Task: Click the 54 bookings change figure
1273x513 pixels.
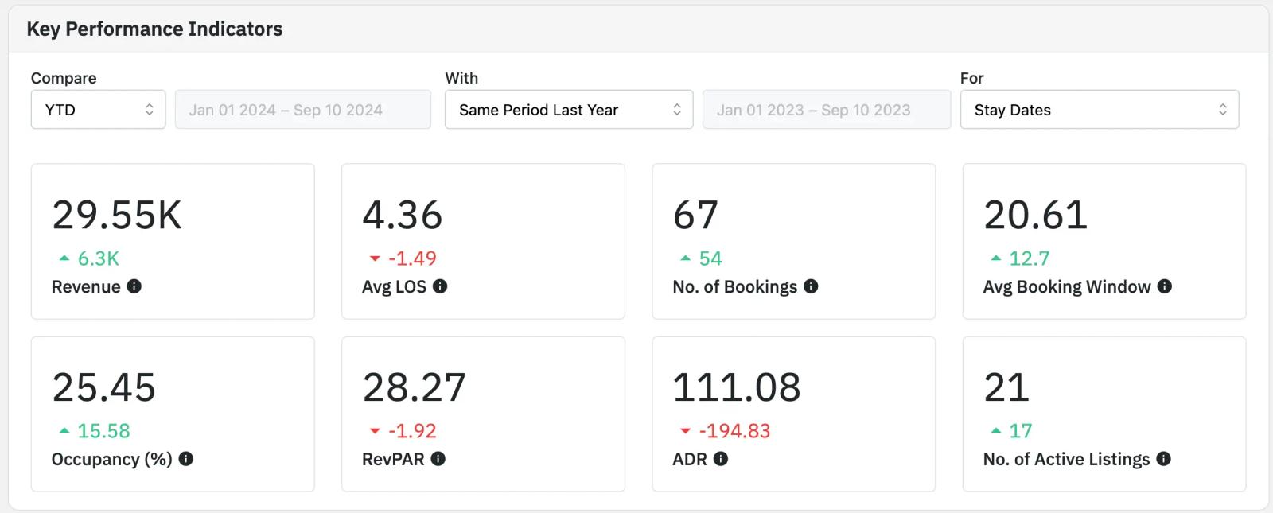Action: [710, 258]
